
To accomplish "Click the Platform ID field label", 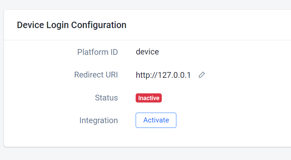I will [x=97, y=52].
